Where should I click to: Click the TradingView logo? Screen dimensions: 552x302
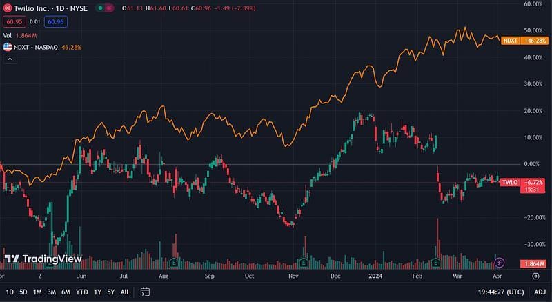coord(43,259)
